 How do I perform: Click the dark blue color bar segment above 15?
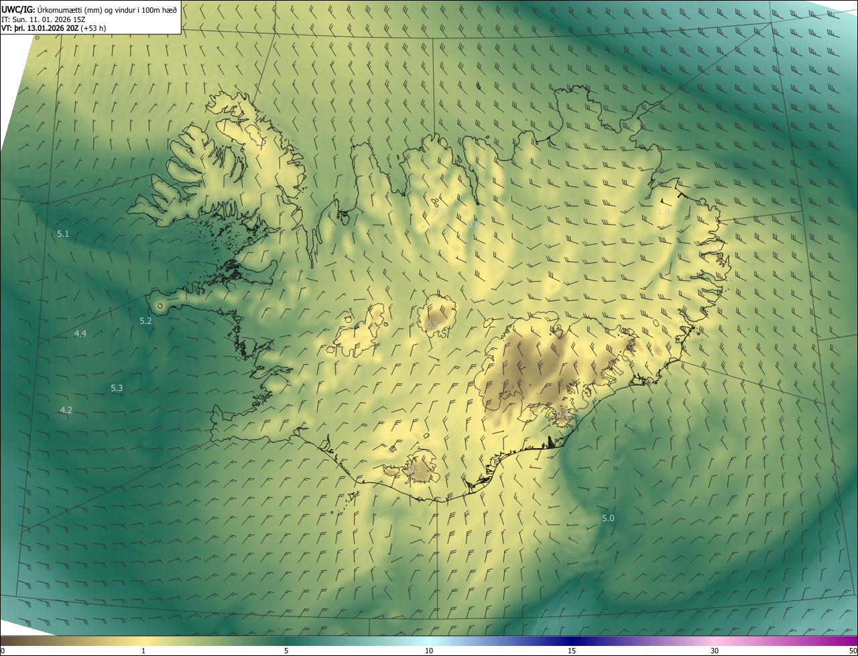coord(572,641)
